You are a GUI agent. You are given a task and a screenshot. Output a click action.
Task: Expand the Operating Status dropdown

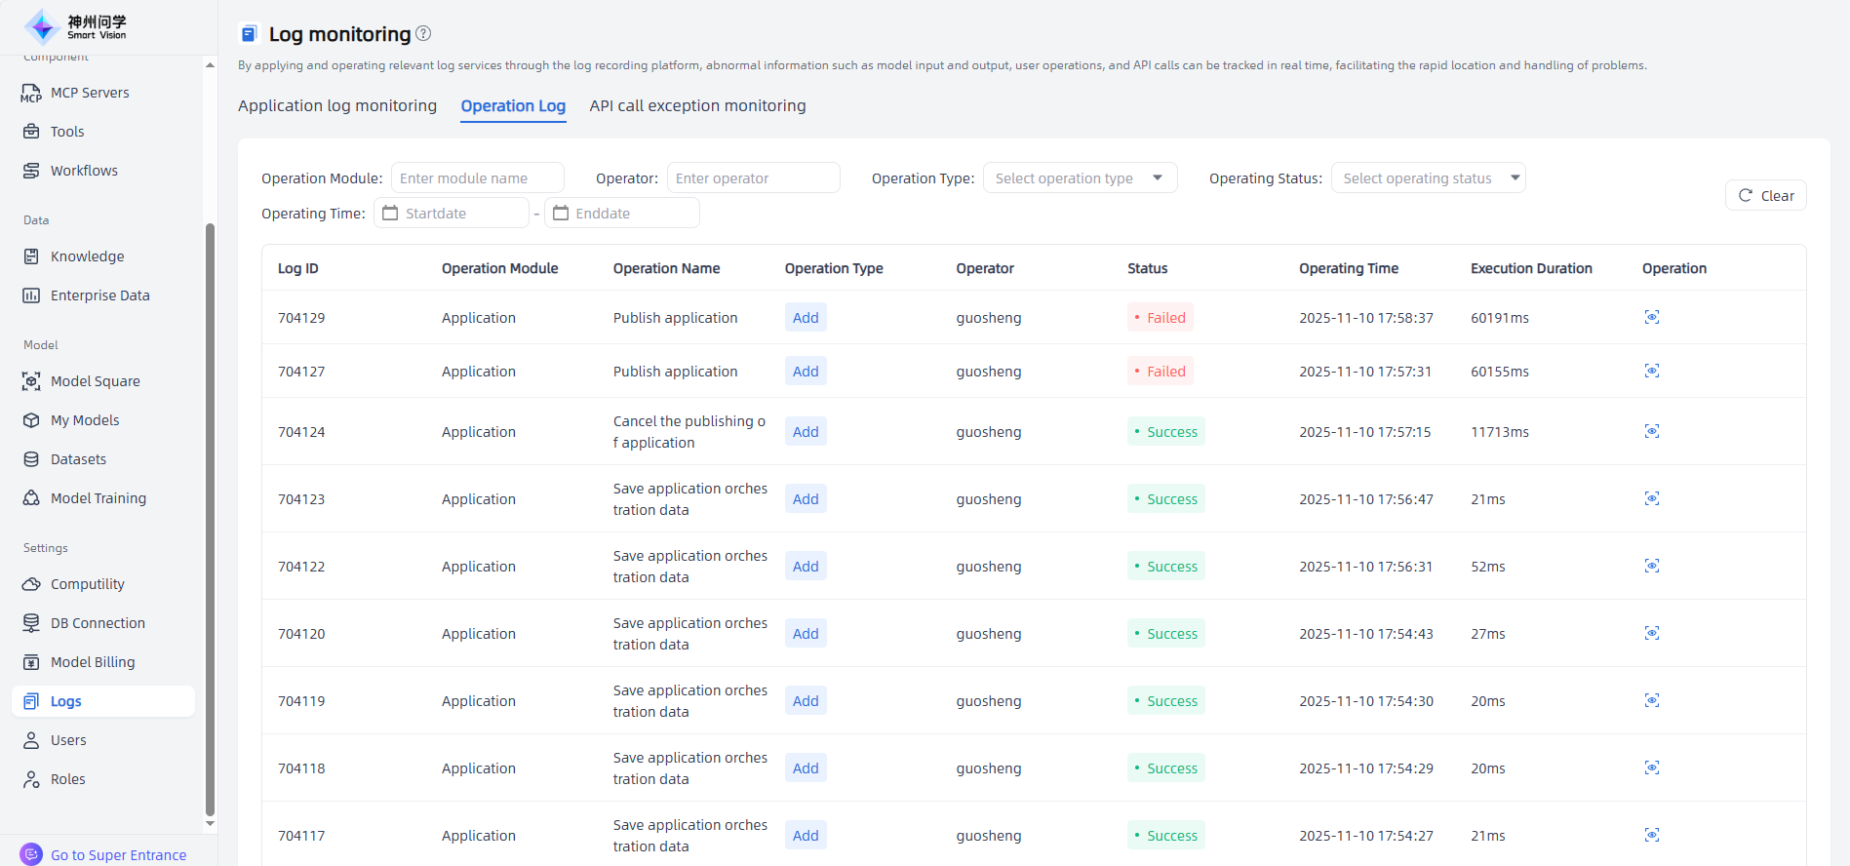1428,178
